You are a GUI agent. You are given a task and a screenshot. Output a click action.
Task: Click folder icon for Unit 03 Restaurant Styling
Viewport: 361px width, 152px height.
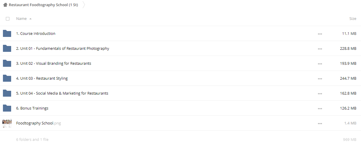point(7,78)
